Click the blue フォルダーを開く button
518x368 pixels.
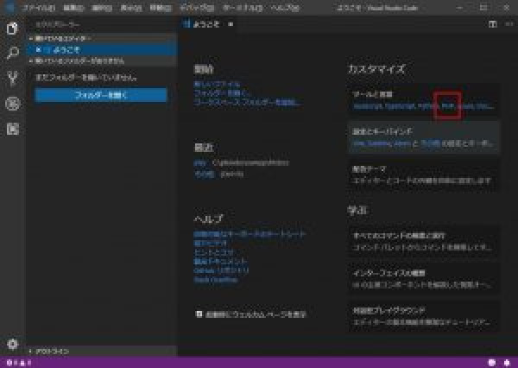pos(101,95)
